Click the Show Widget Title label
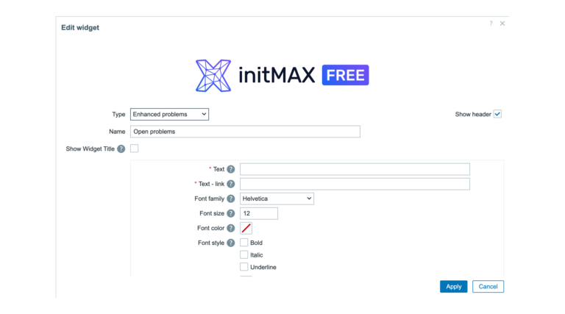Screen dimensions: 565x314 (90, 149)
